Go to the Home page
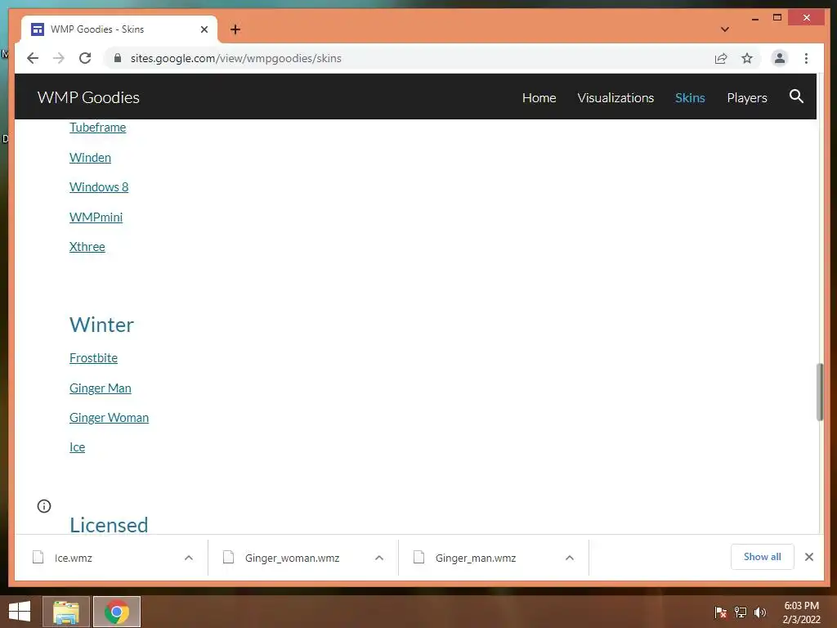837x628 pixels. tap(539, 98)
